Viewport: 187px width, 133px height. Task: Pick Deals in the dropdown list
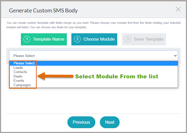click(x=18, y=76)
